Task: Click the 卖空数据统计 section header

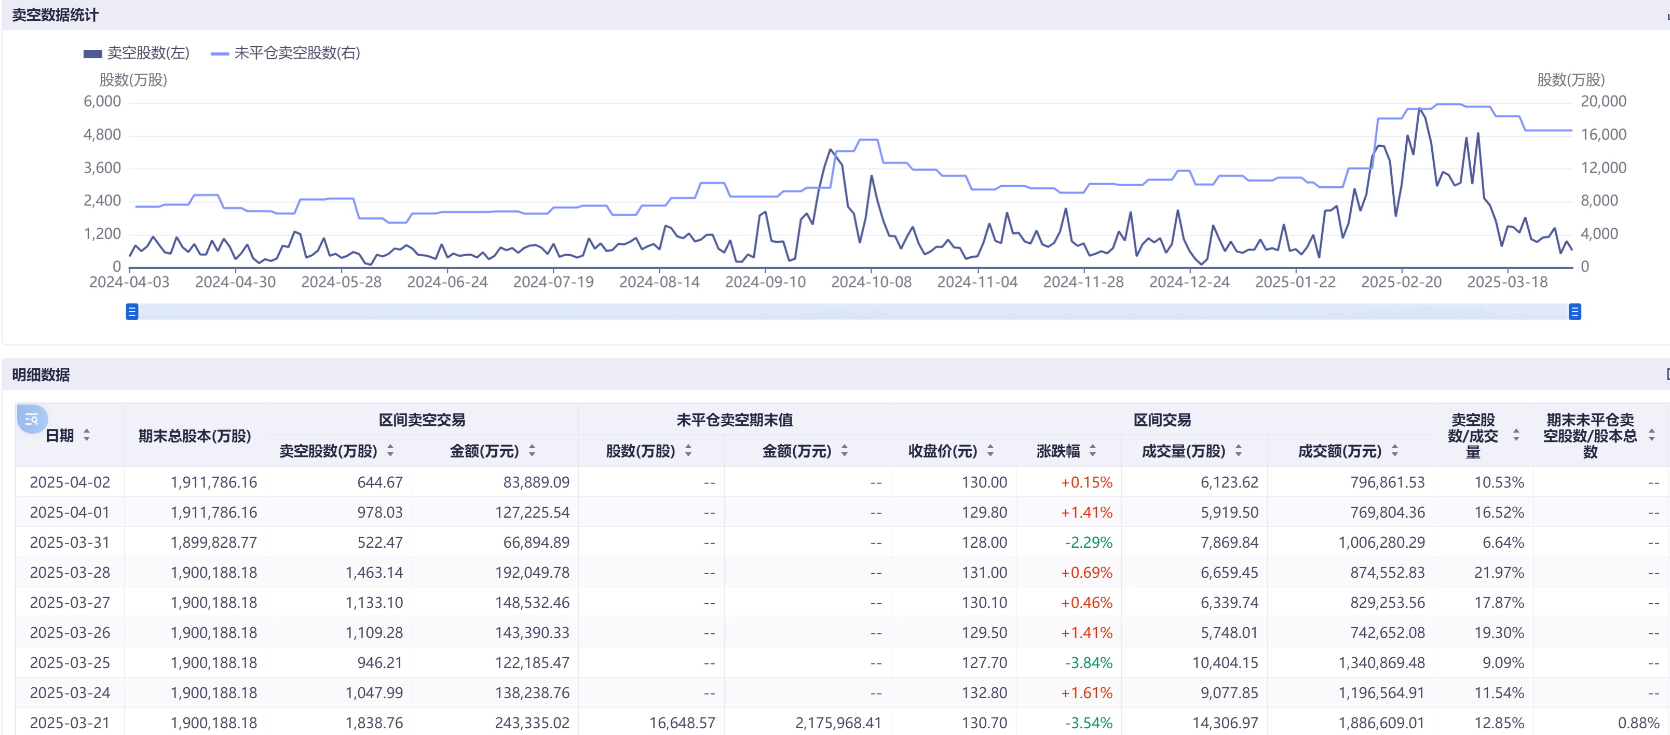Action: click(x=55, y=15)
